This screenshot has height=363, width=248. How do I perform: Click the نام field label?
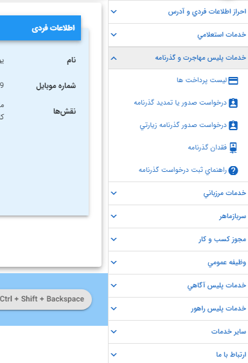click(71, 60)
